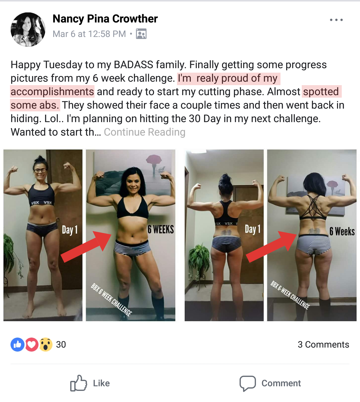Open Nancy Pina Crowther's profile name
360x402 pixels.
105,19
